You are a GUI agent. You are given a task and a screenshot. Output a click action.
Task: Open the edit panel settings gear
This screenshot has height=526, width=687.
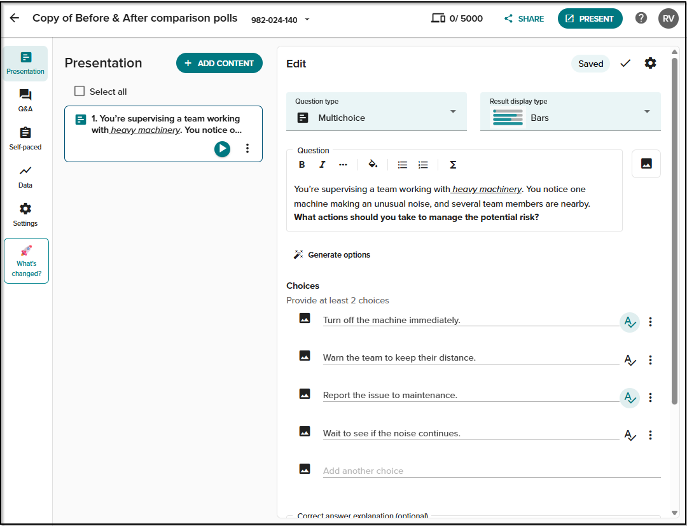650,63
